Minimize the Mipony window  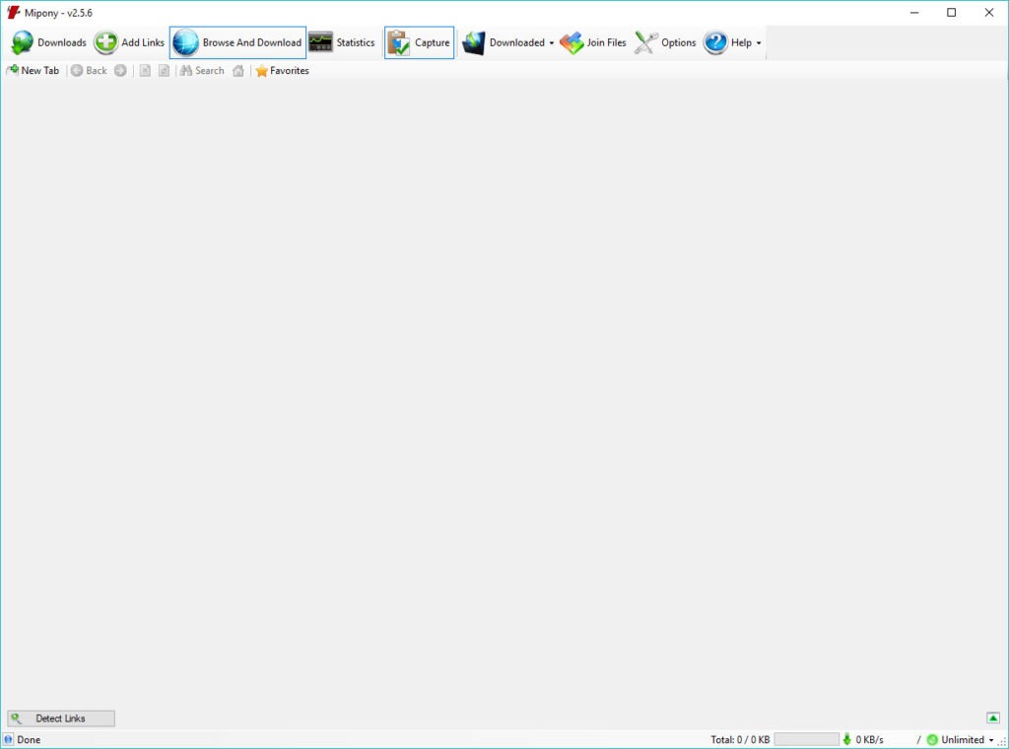coord(914,12)
